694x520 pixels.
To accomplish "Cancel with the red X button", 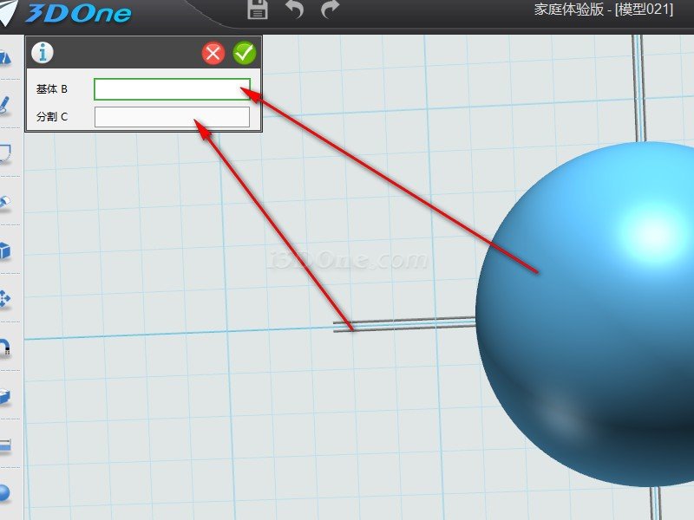I will pyautogui.click(x=213, y=54).
